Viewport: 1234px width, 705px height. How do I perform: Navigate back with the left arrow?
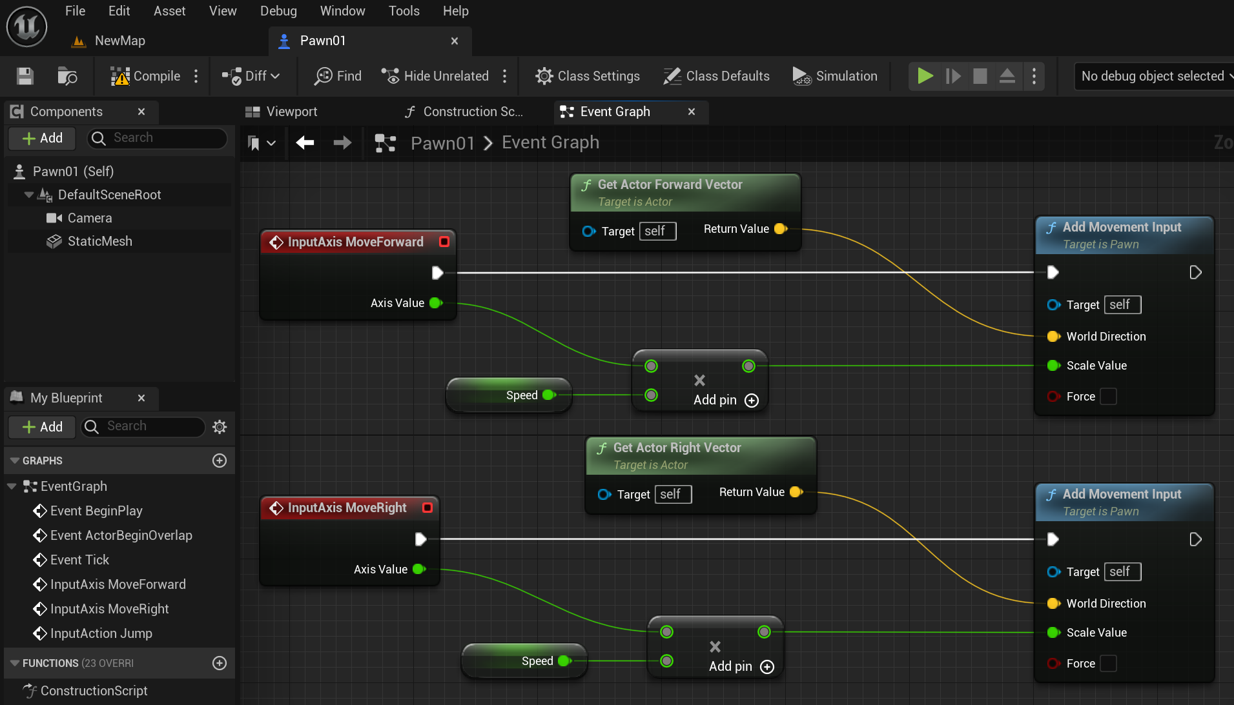305,143
